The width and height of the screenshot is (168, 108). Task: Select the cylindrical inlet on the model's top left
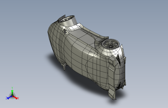[68, 21]
